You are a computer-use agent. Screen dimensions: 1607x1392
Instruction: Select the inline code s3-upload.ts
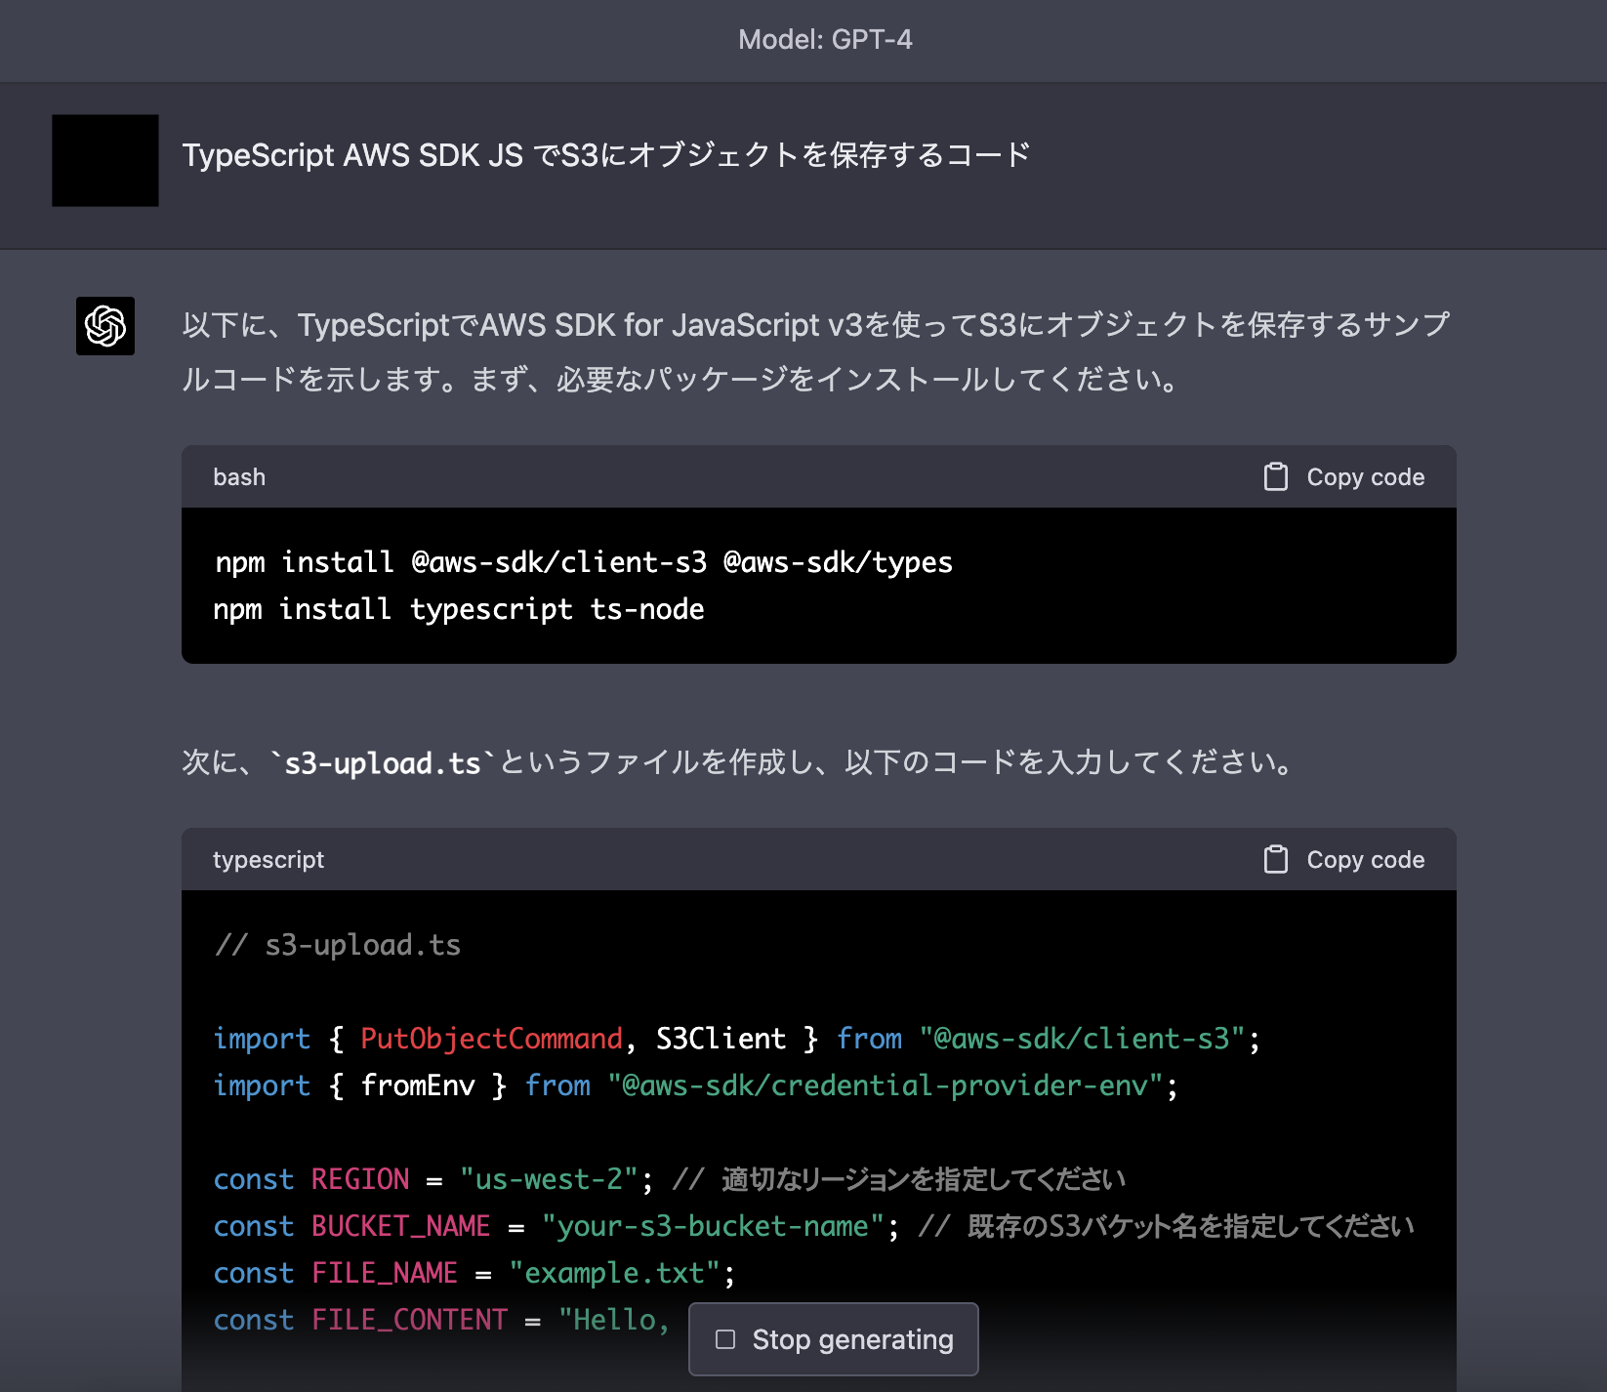point(381,764)
